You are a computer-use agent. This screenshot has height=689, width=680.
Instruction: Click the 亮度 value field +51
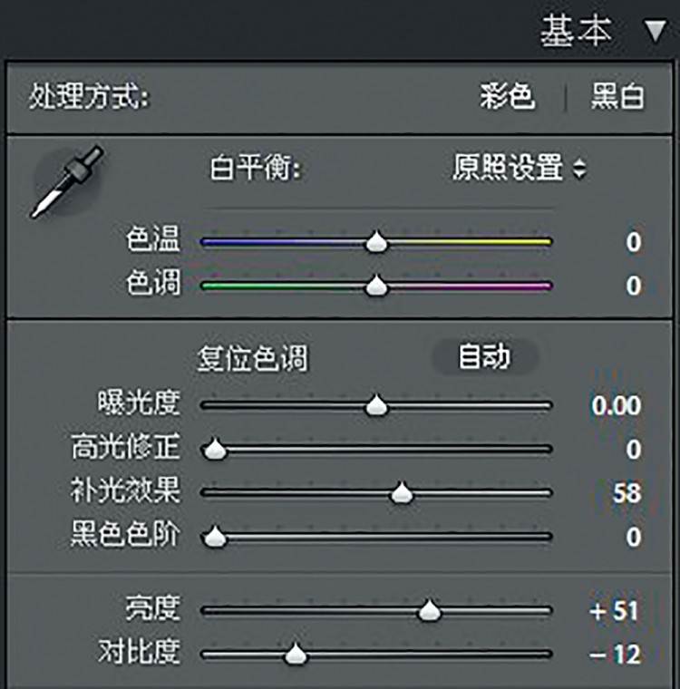click(x=614, y=611)
